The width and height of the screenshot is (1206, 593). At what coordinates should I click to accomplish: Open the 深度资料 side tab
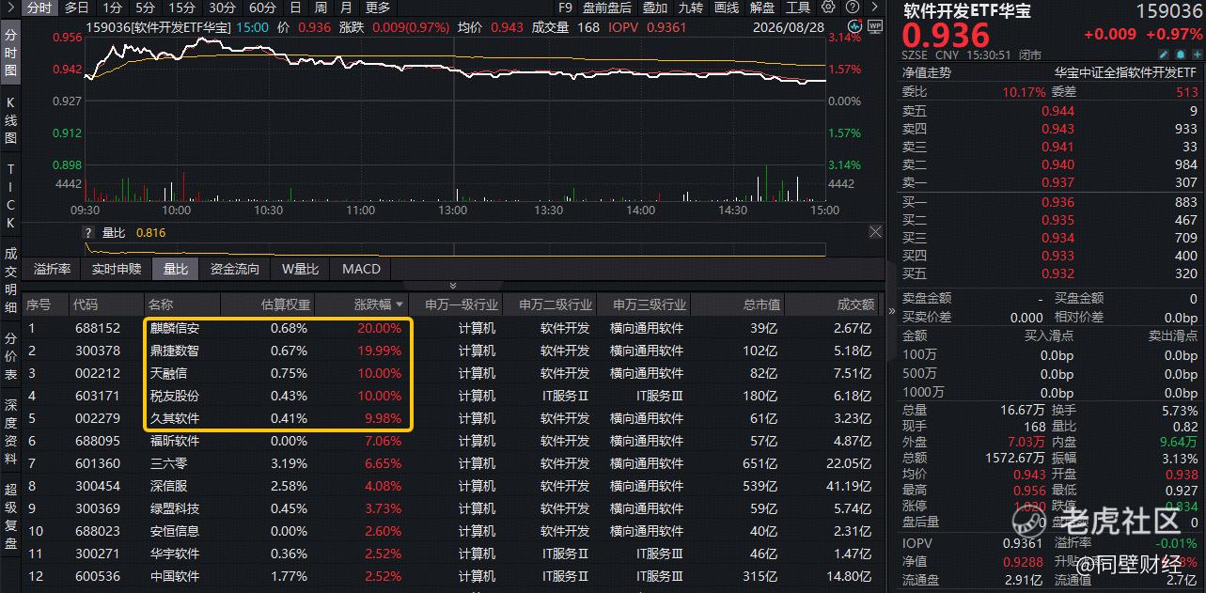[10, 431]
